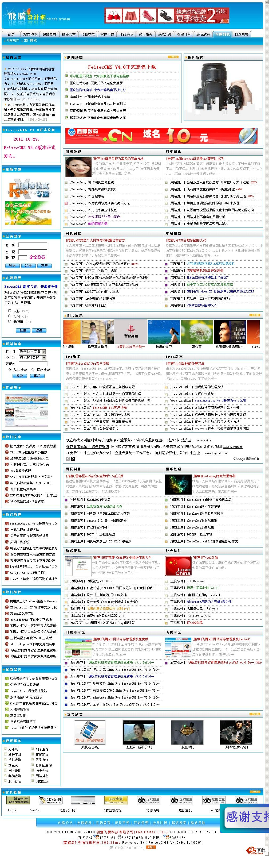Click the 网上地图 service icon
Image resolution: width=269 pixels, height=856 pixels.
[6, 770]
